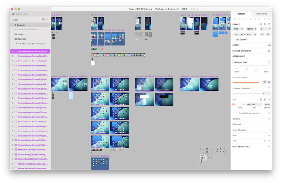Add a shadow with the plus icon
This screenshot has width=282, height=183.
269,124
